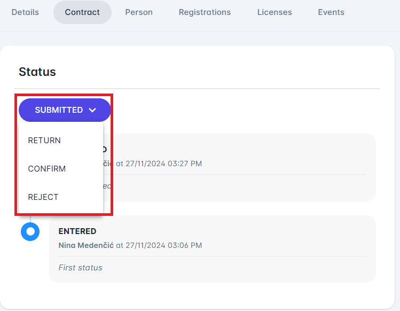Show the Events tab
400x311 pixels.
[331, 12]
